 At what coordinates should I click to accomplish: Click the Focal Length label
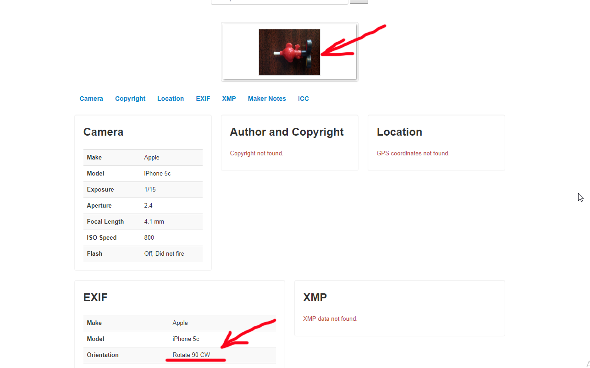(105, 221)
